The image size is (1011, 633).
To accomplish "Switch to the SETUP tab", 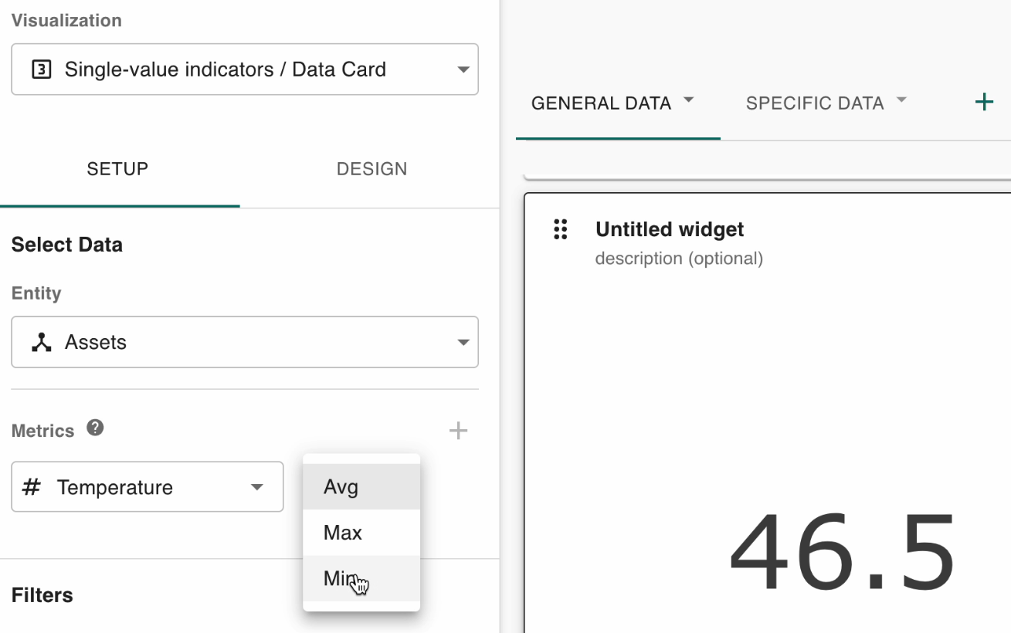I will point(117,169).
